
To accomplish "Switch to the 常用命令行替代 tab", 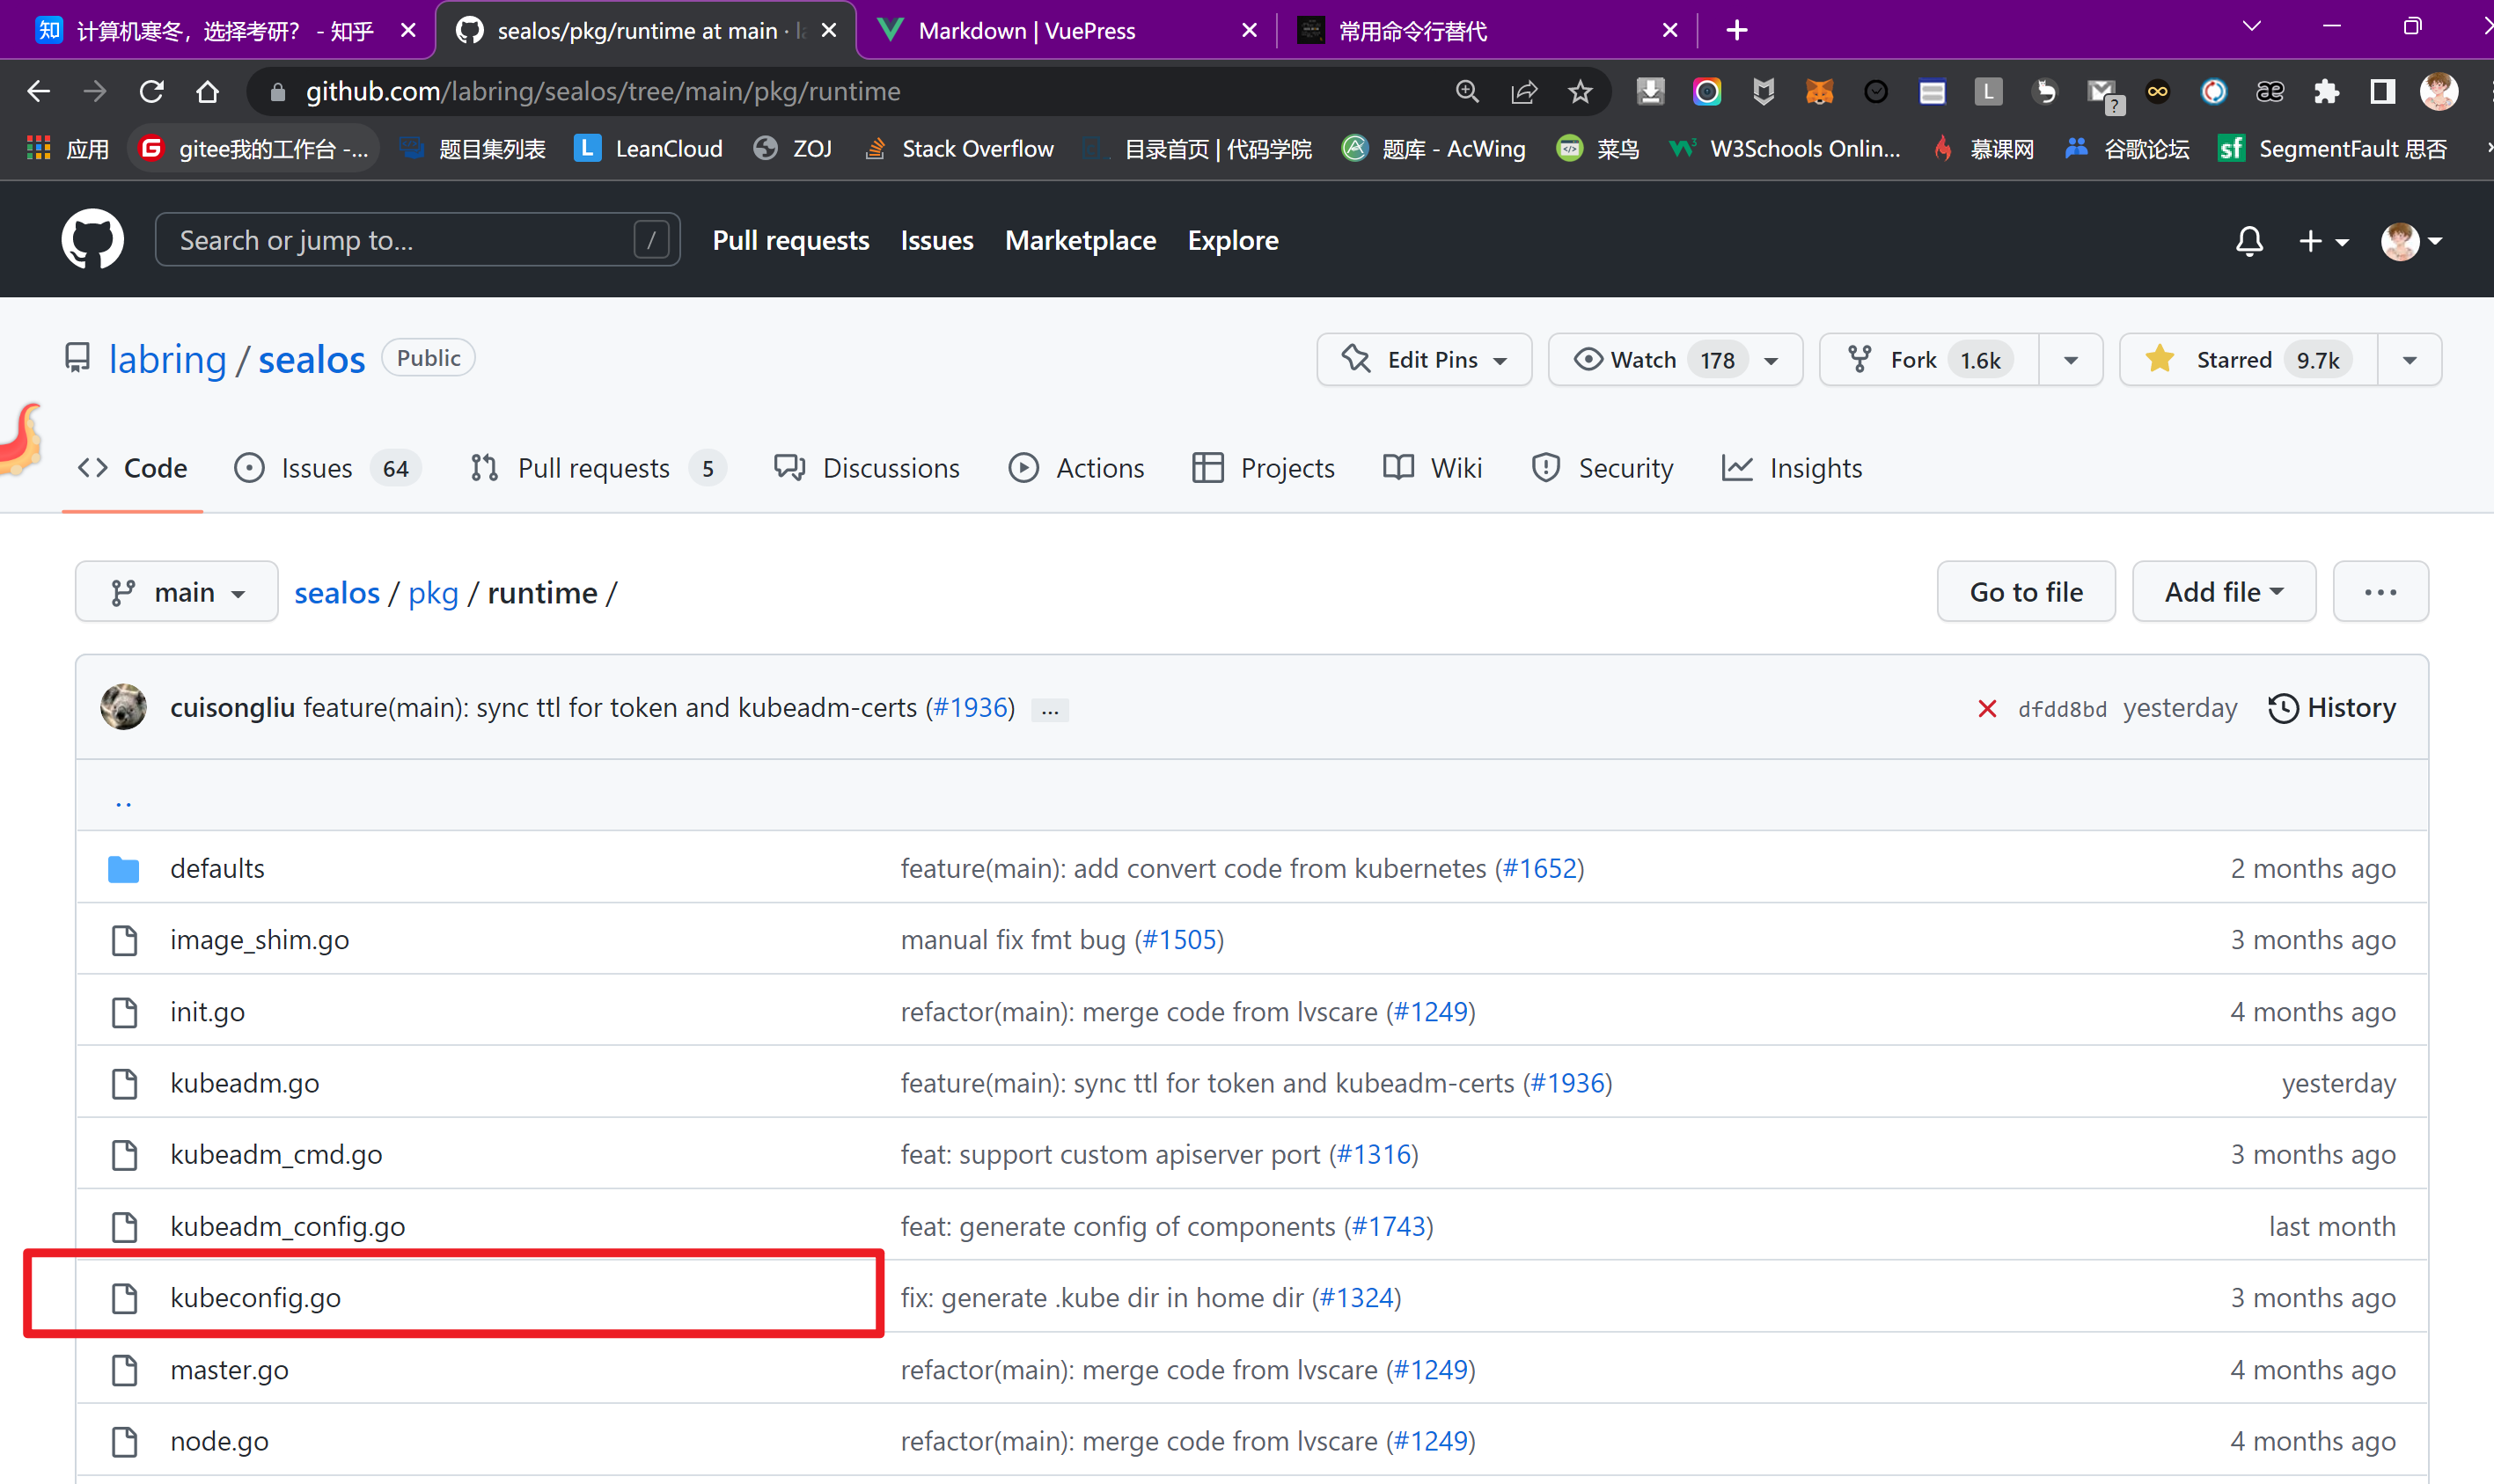I will [x=1486, y=30].
